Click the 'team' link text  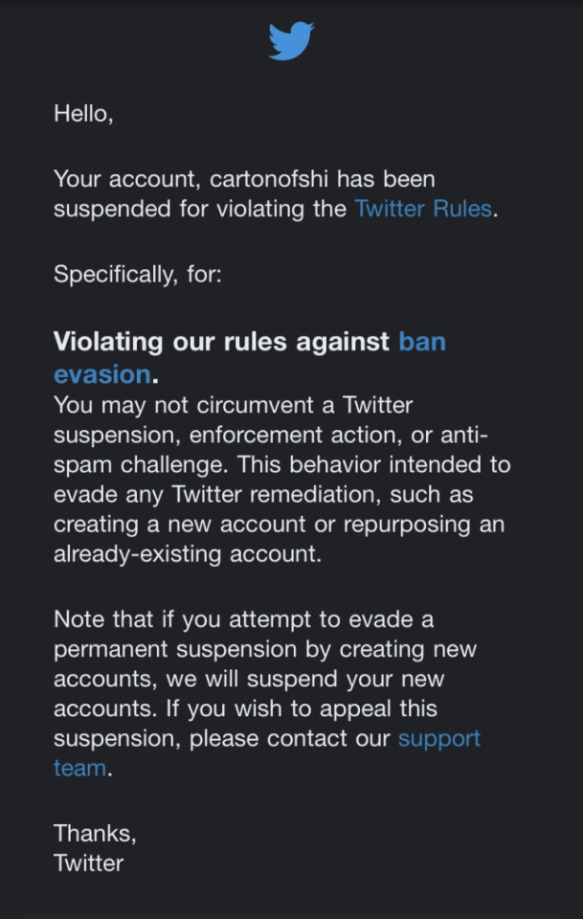pos(79,768)
